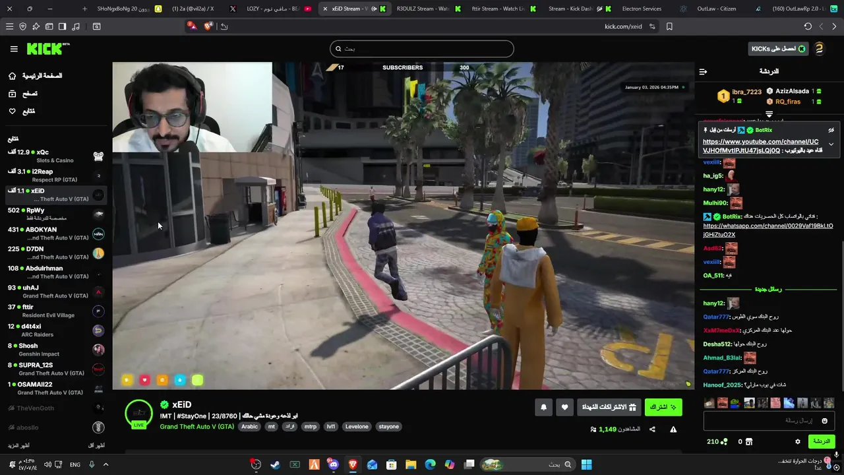The height and width of the screenshot is (475, 844).
Task: Open xEiD streamer avatar with LIVE badge
Action: coord(138,414)
